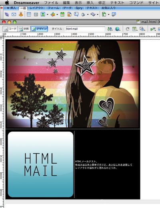Switch to the データ tab
This screenshot has height=208, width=160.
[67, 8]
